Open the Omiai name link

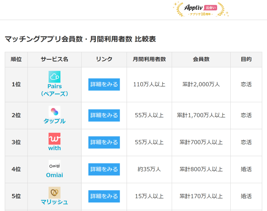tap(55, 175)
